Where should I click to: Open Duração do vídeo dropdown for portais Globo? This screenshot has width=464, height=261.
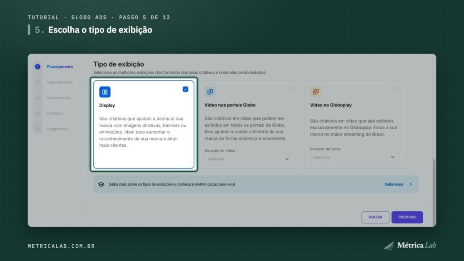coord(249,159)
